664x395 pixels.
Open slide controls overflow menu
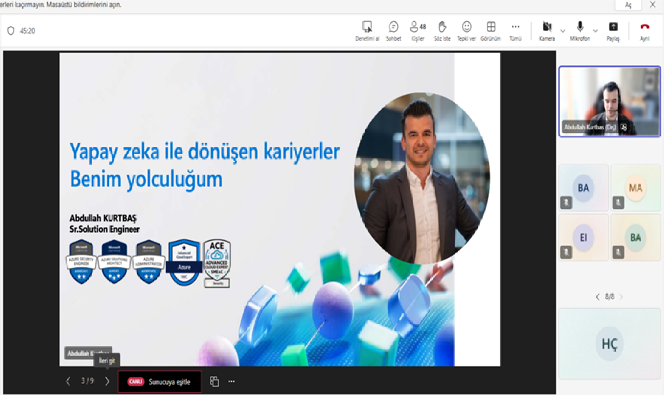[231, 381]
